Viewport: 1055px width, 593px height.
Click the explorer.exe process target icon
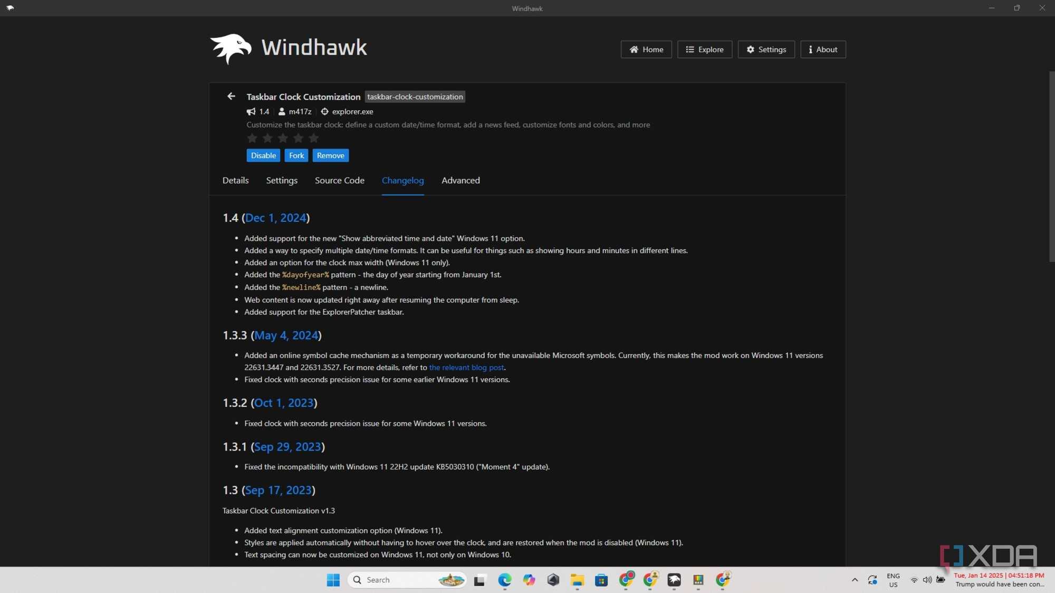325,112
